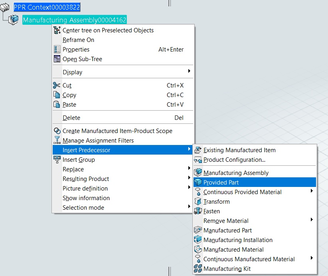
Task: Click the Ctrl+X shortcut label
Action: click(x=175, y=85)
